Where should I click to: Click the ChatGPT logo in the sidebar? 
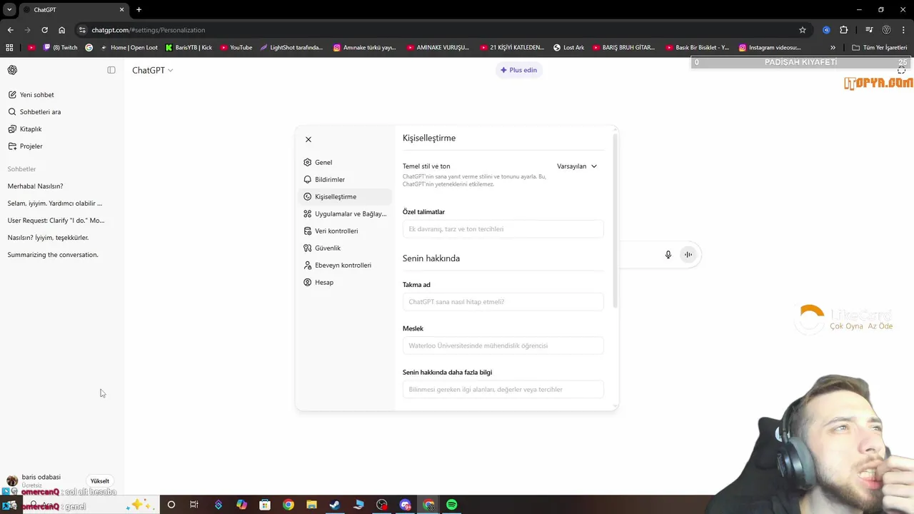12,70
